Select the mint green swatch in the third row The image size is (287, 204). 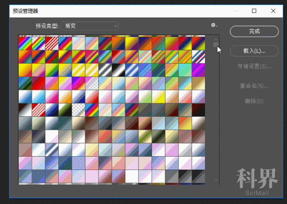(x=185, y=70)
